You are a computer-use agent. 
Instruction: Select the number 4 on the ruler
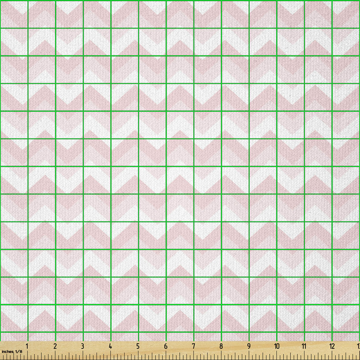(x=110, y=346)
